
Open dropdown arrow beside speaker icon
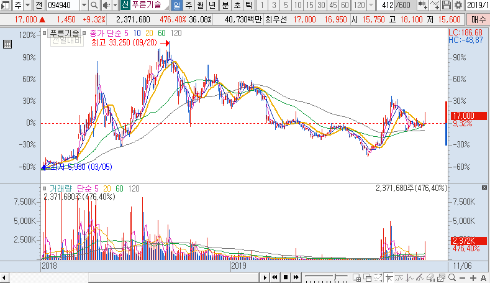tap(115, 5)
